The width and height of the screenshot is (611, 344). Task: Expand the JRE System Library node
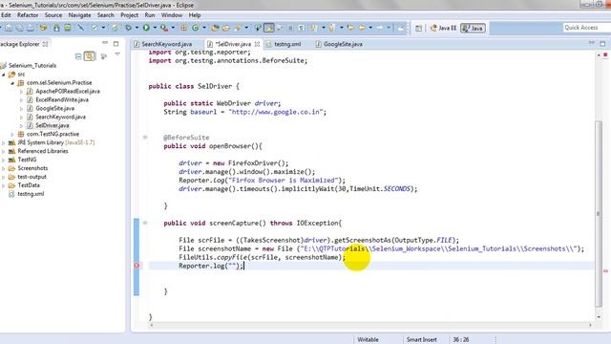click(x=4, y=142)
